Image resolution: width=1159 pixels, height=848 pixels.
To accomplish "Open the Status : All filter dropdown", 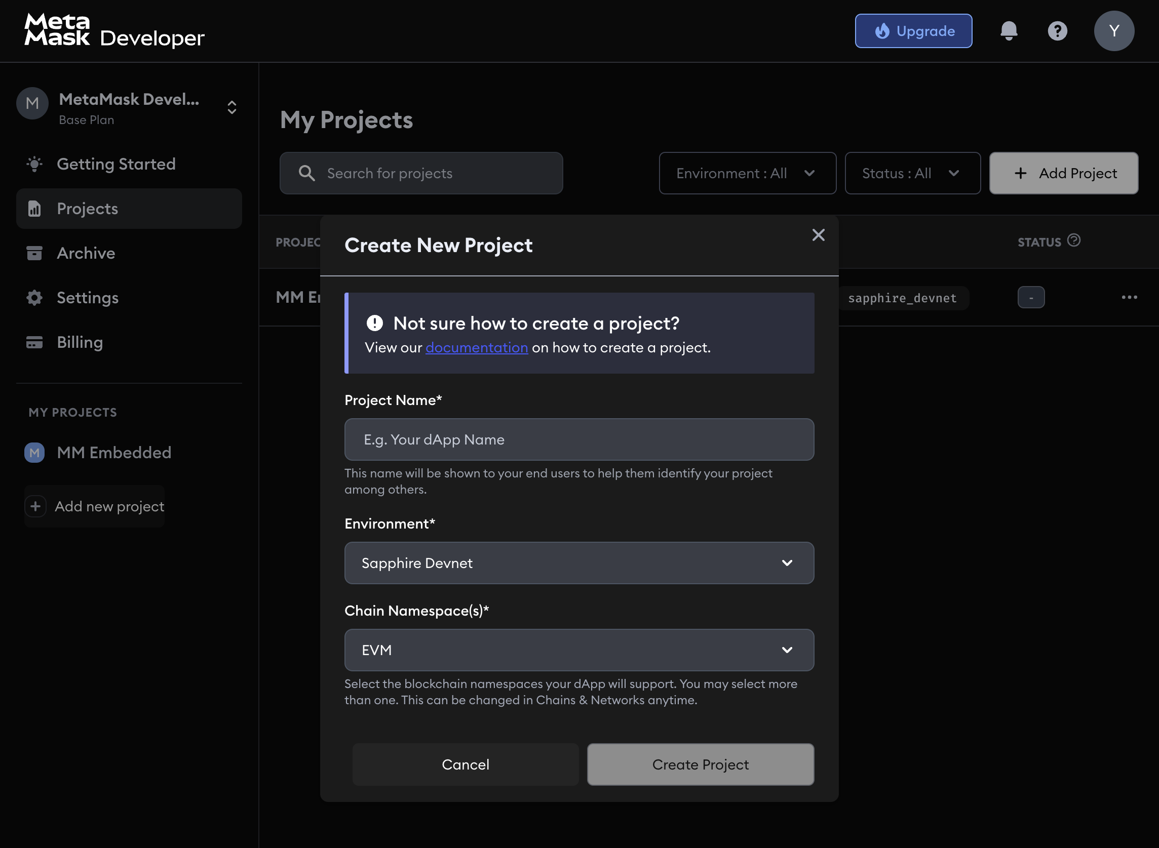I will (912, 173).
